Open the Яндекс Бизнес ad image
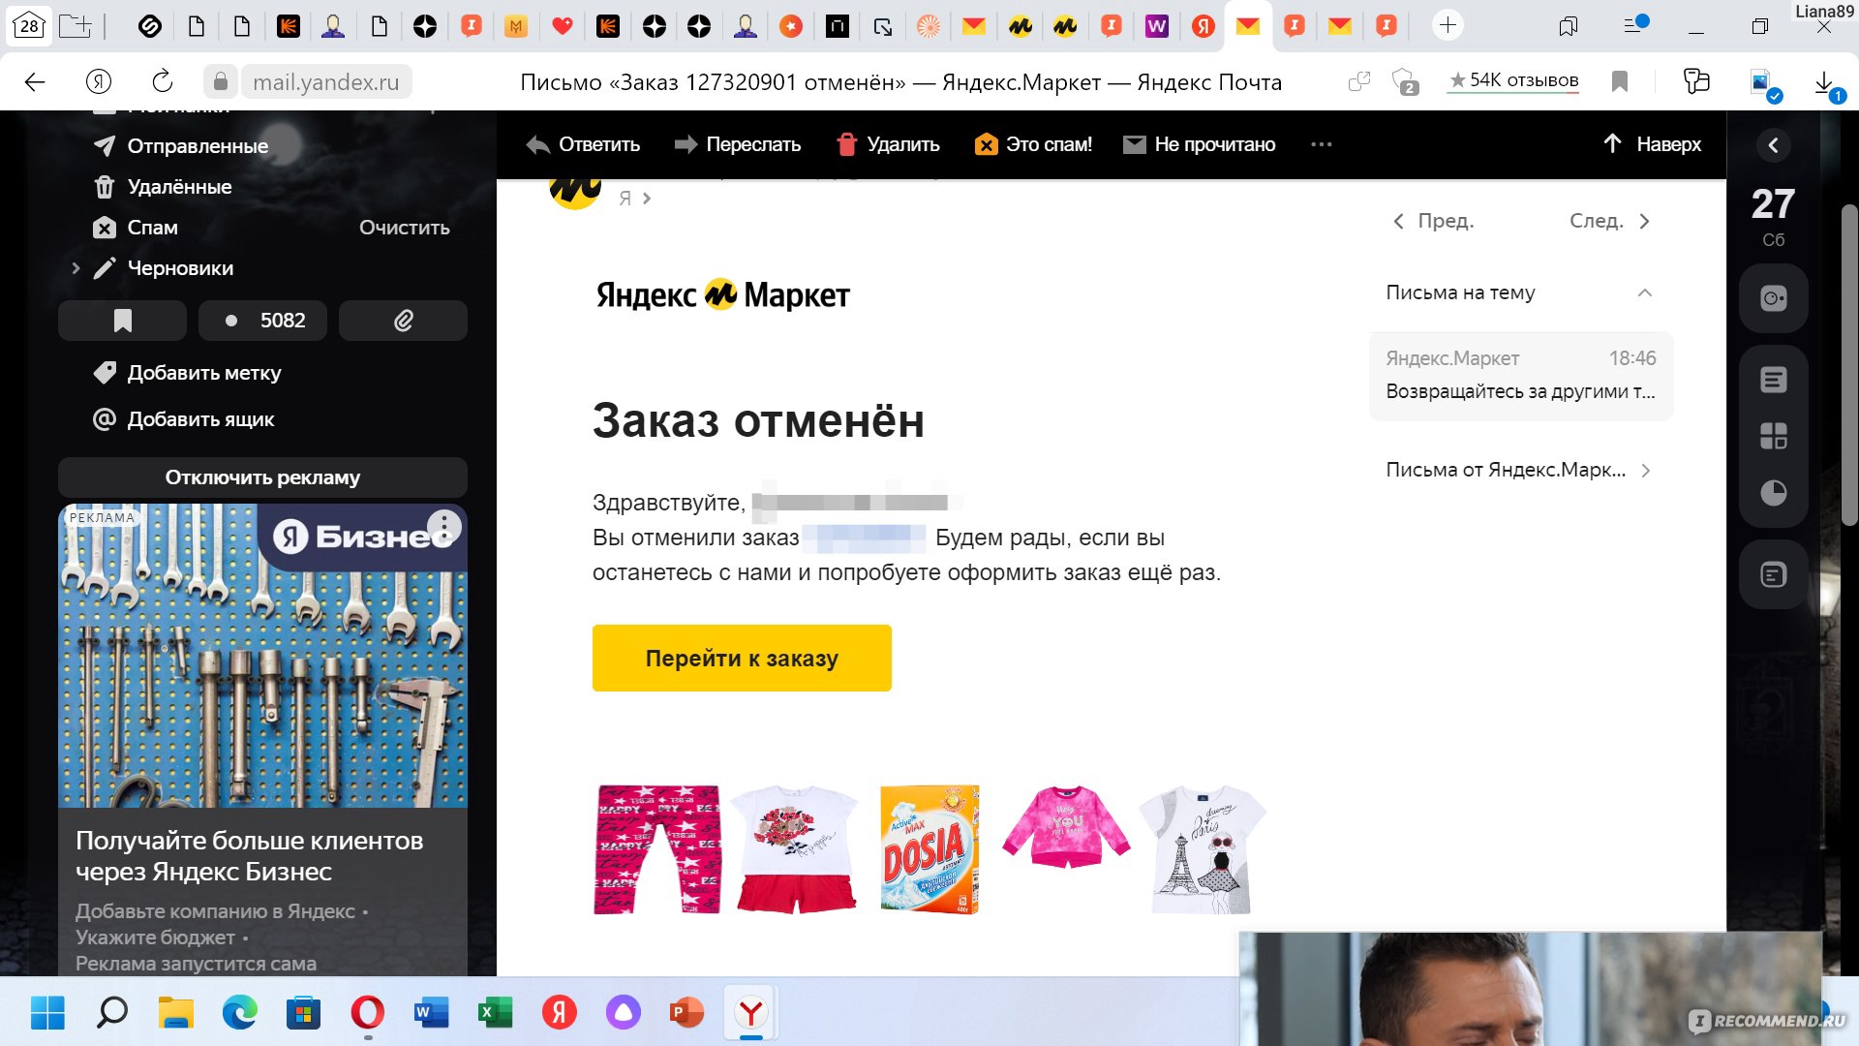Screen dimensions: 1859x1046 pos(262,656)
